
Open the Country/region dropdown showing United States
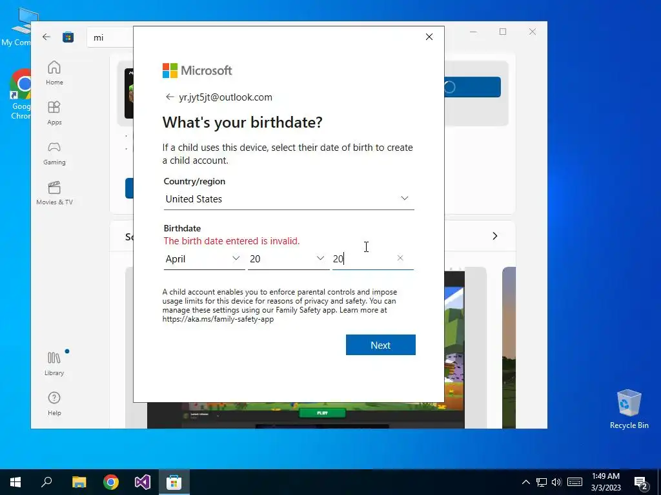pos(289,199)
